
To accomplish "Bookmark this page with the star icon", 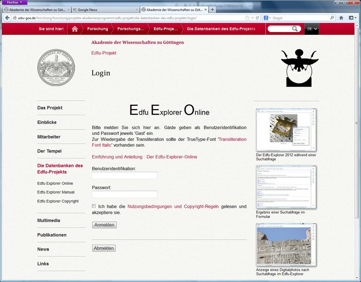I will pos(247,18).
